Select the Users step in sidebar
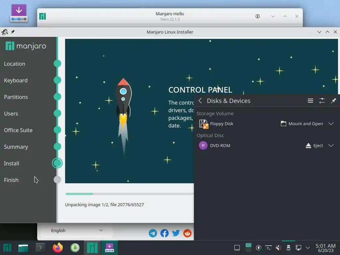340x255 pixels. (11, 114)
